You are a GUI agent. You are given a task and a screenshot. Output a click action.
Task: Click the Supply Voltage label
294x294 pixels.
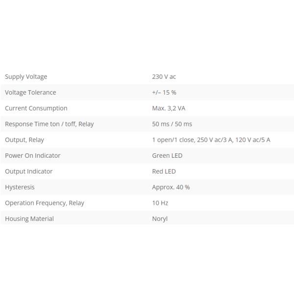click(x=26, y=76)
